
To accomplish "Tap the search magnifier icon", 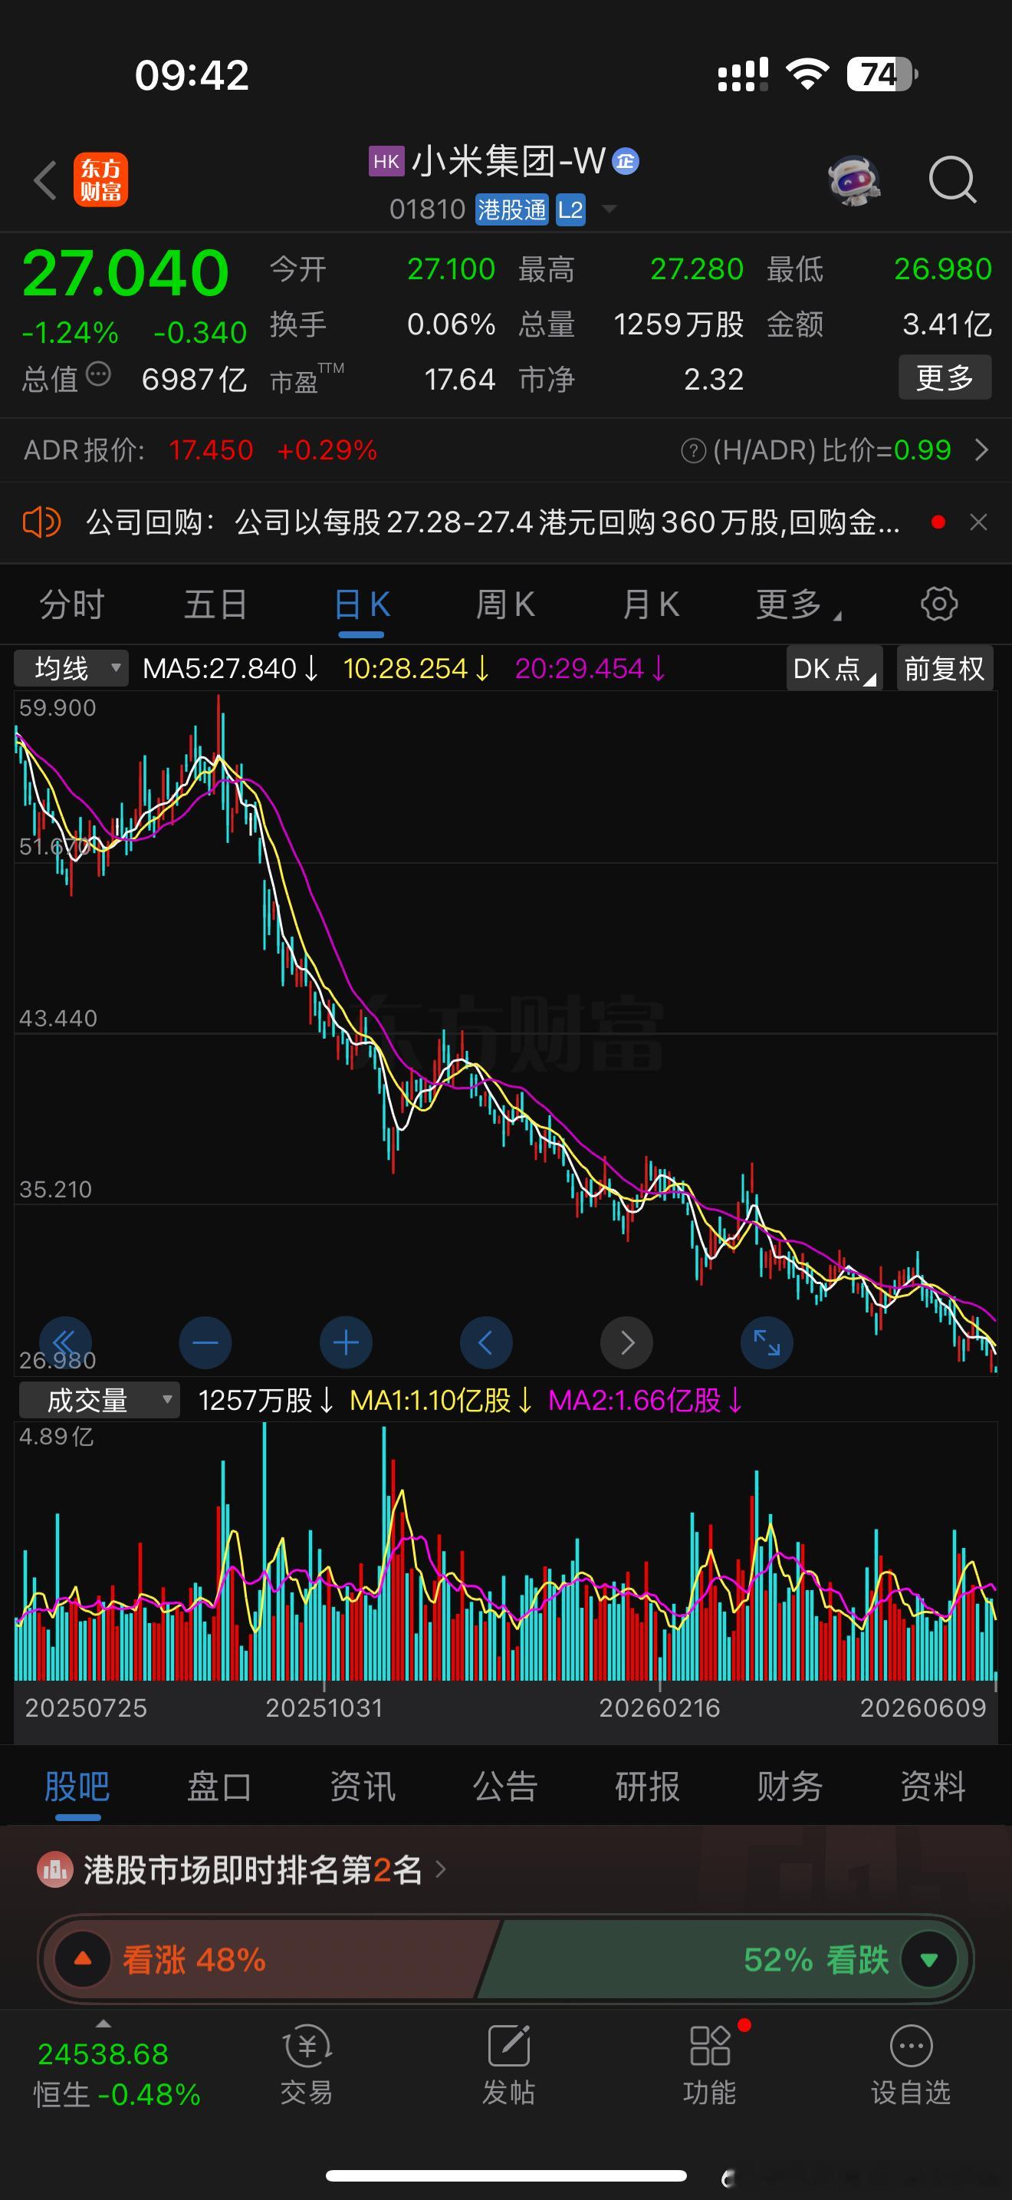I will [x=951, y=179].
